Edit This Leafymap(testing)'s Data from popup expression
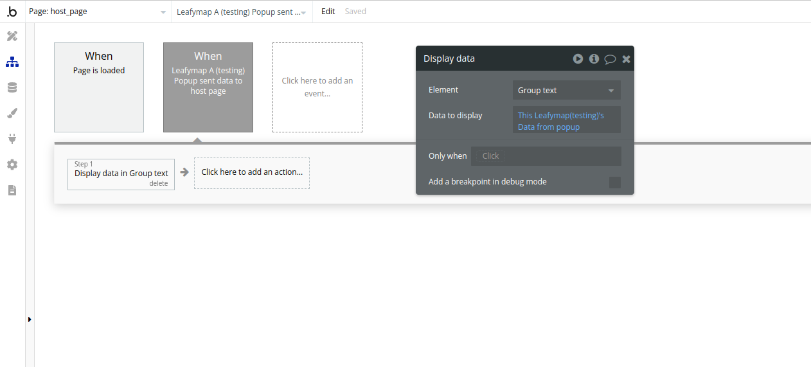 567,121
